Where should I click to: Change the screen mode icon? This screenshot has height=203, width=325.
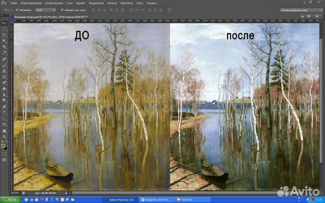tap(4, 160)
